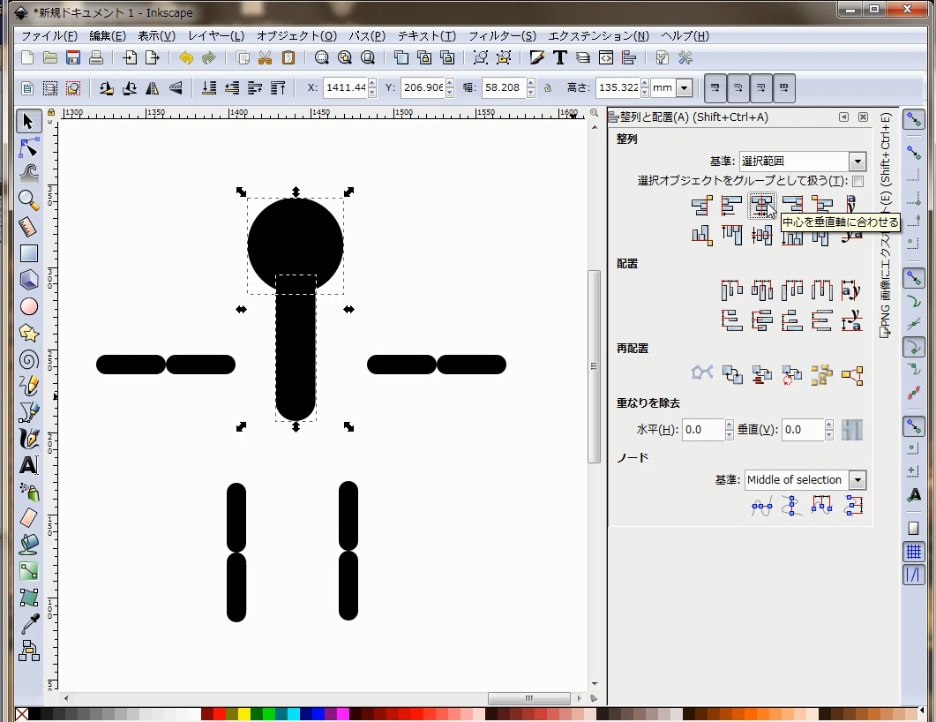Select the Rectangle tool
Screen dimensions: 936x722
tap(29, 253)
